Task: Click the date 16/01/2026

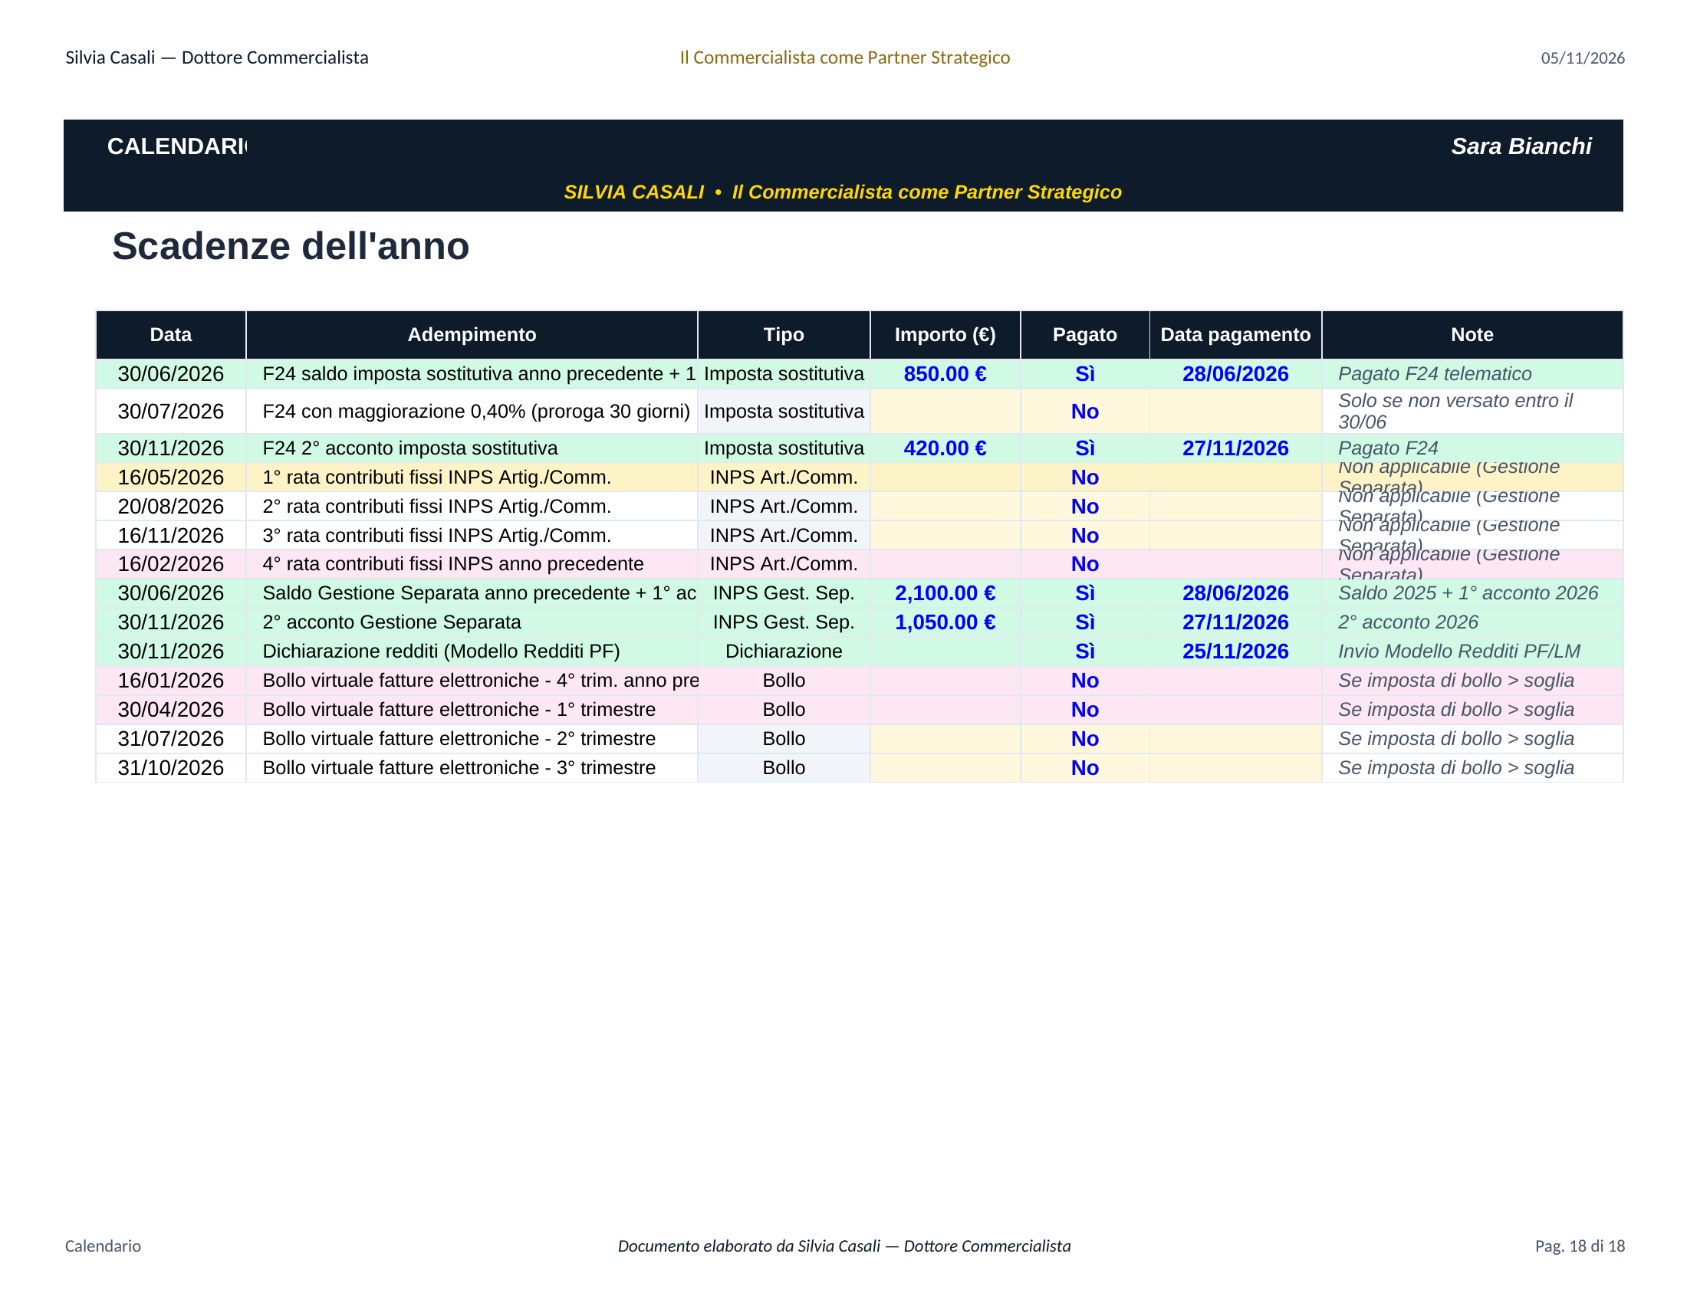Action: point(171,681)
